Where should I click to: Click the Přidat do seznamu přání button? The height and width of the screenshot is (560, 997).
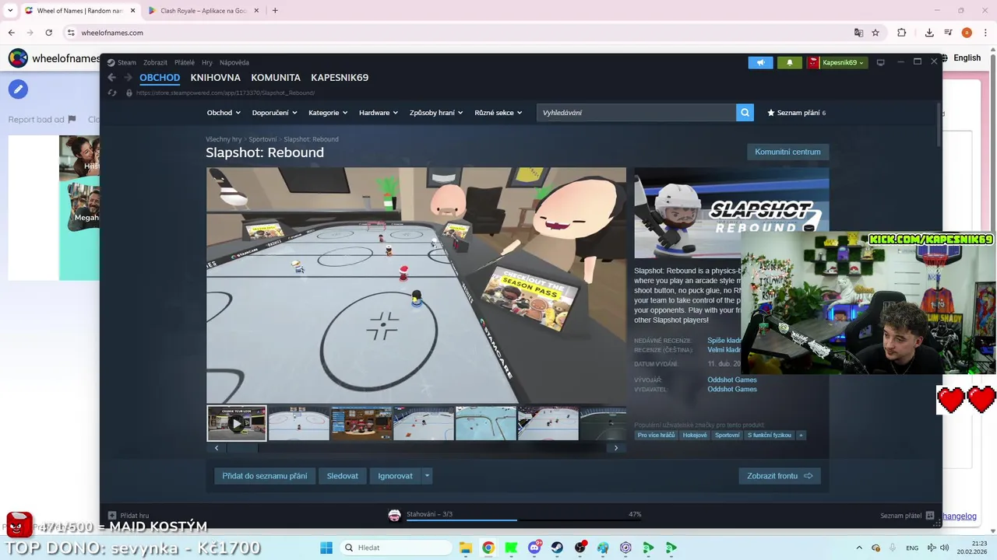pyautogui.click(x=265, y=476)
